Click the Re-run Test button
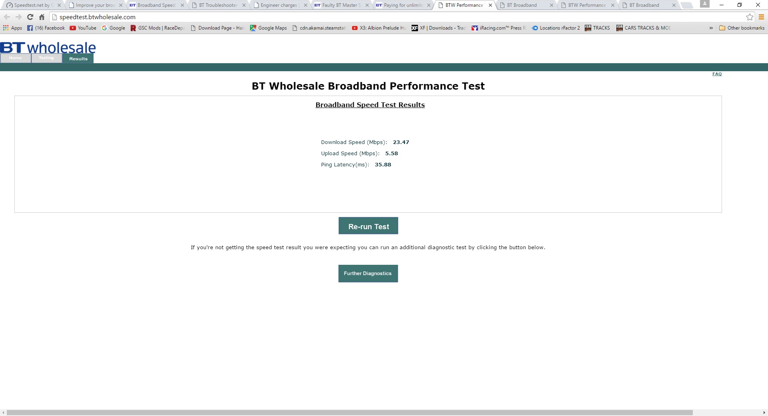 pos(368,226)
